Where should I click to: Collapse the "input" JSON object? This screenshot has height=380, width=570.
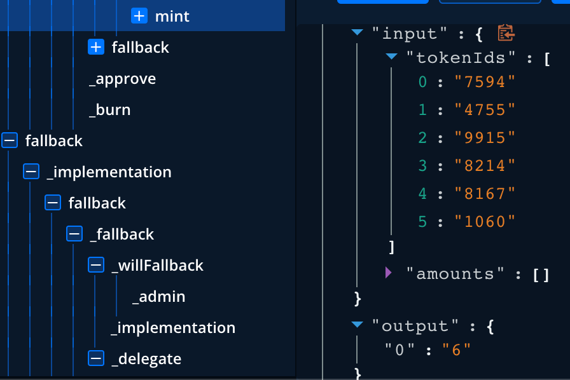(x=358, y=32)
